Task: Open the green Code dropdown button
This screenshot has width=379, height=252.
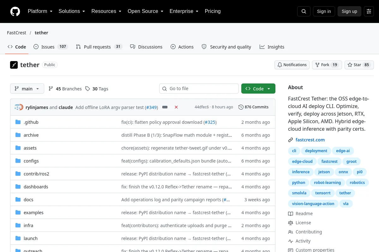Action: [258, 89]
